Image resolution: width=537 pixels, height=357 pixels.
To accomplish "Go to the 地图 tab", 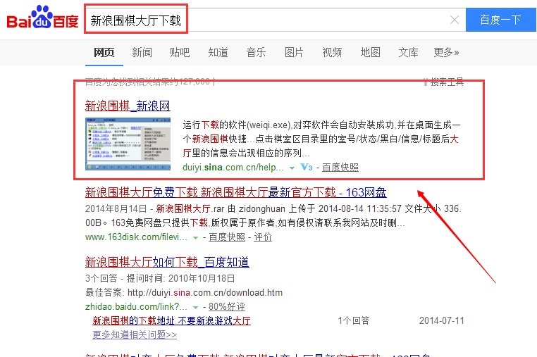I will click(x=370, y=52).
